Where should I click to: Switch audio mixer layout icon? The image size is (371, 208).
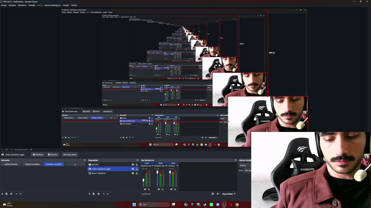[x=213, y=194]
